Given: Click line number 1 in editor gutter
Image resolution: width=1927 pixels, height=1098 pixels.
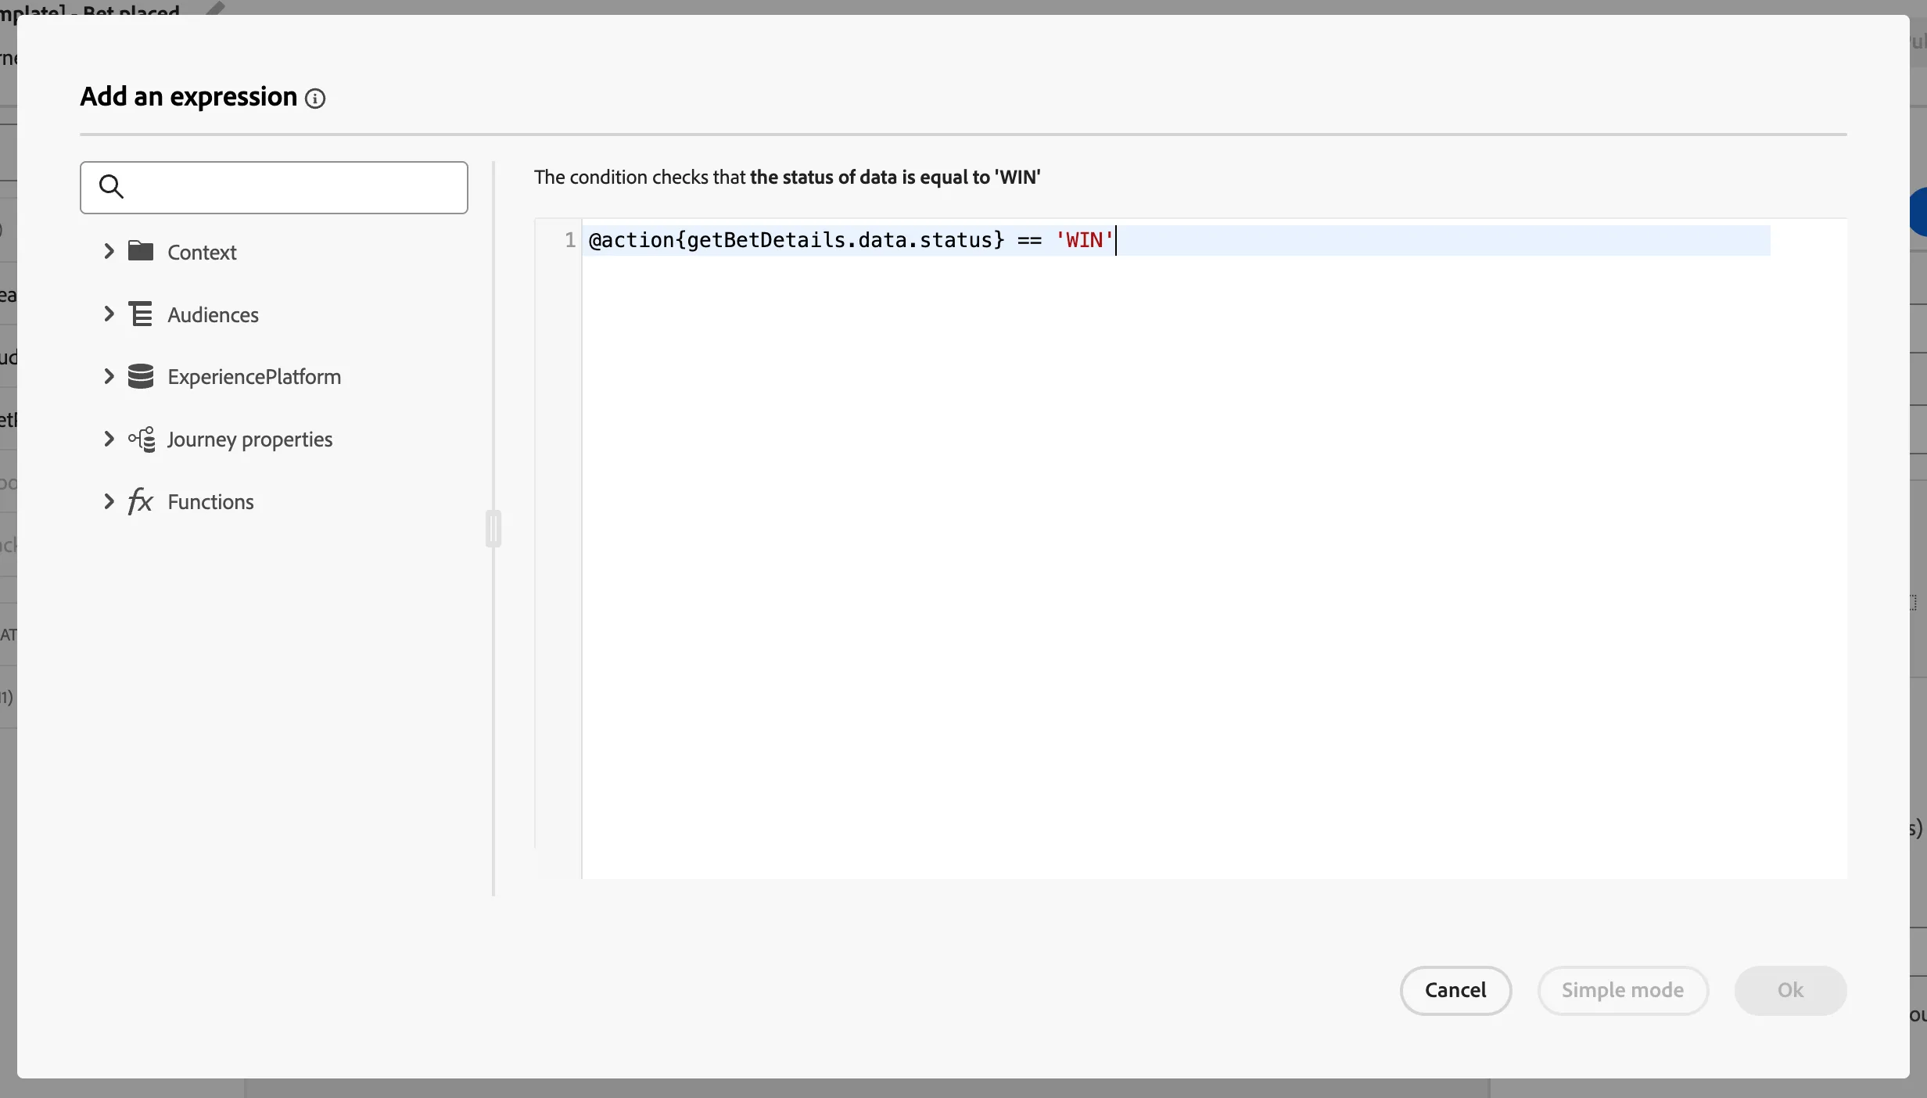Looking at the screenshot, I should point(570,240).
